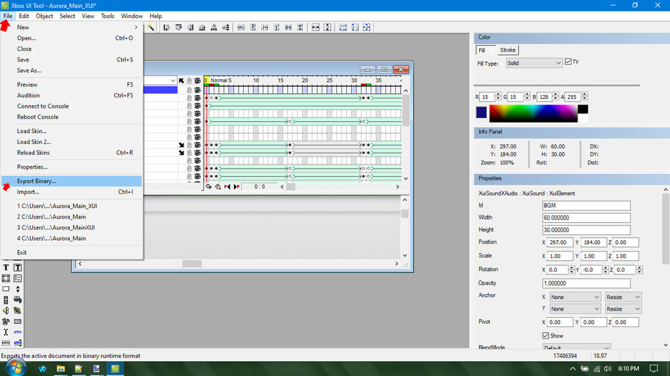Jump to next keyframe in timeline
Viewport: 670px width, 376px height.
pos(237,187)
